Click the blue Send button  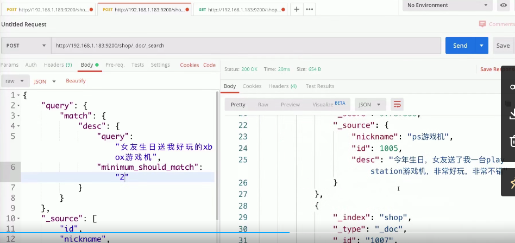pos(460,46)
